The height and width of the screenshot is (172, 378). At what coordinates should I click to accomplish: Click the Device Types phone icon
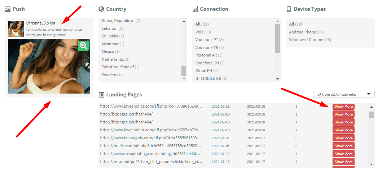(x=289, y=9)
